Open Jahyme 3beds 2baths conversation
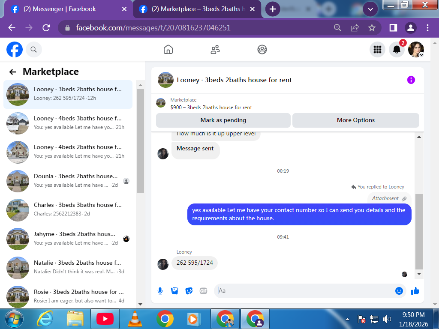439x329 pixels. (x=68, y=239)
